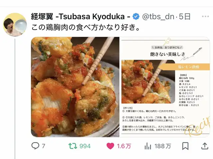Click the display name 経塚翼 -Tsubasa Kyoduka-

[81, 17]
